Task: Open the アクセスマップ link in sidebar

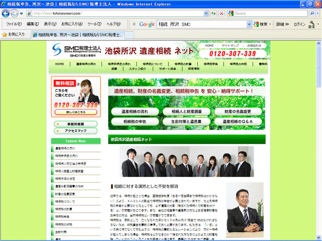Action: click(76, 131)
